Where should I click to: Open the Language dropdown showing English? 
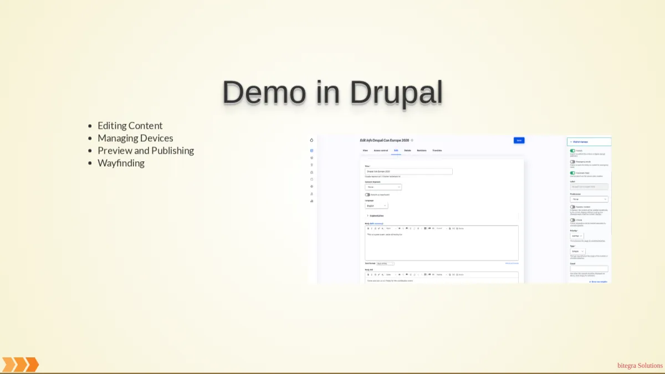pyautogui.click(x=376, y=206)
